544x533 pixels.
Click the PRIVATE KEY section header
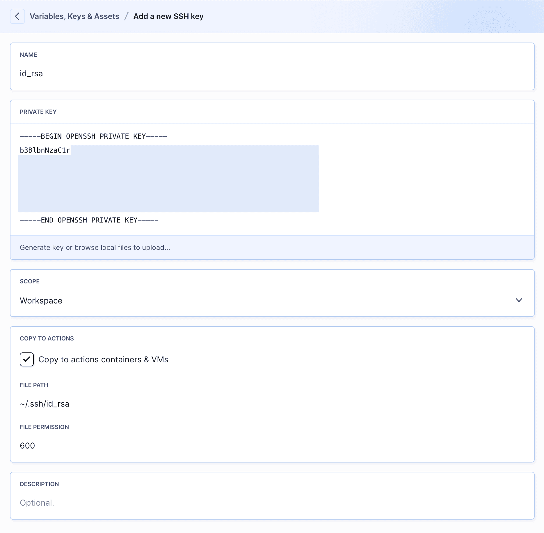[38, 112]
